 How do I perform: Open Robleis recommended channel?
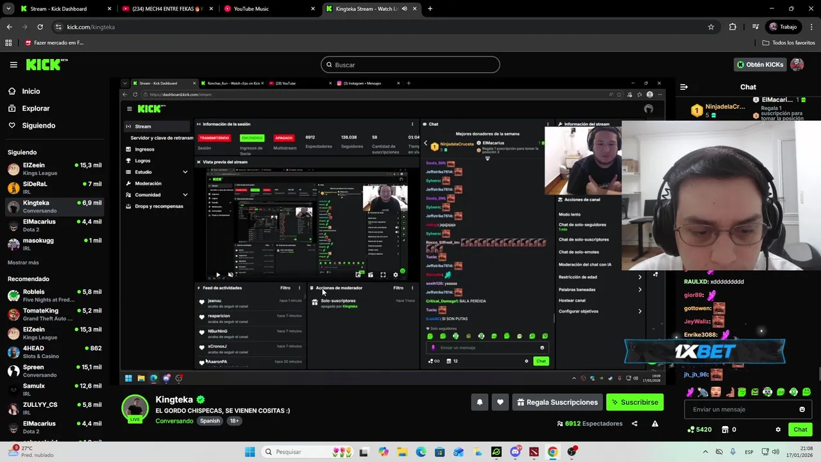[55, 296]
